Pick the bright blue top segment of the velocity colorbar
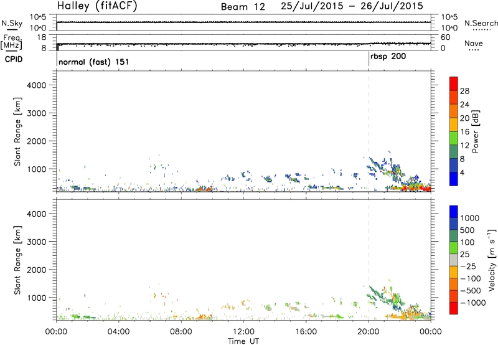Screen dimensions: 498x345 tap(454, 212)
